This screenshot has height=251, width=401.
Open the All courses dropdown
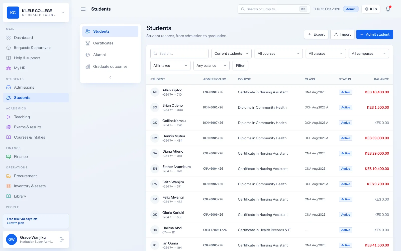pos(279,53)
